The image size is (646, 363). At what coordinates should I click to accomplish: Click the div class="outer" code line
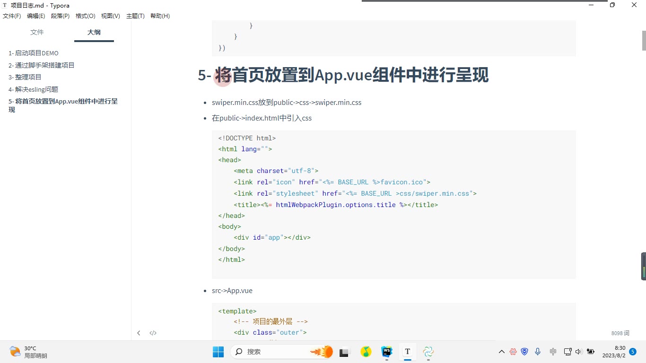[270, 332]
